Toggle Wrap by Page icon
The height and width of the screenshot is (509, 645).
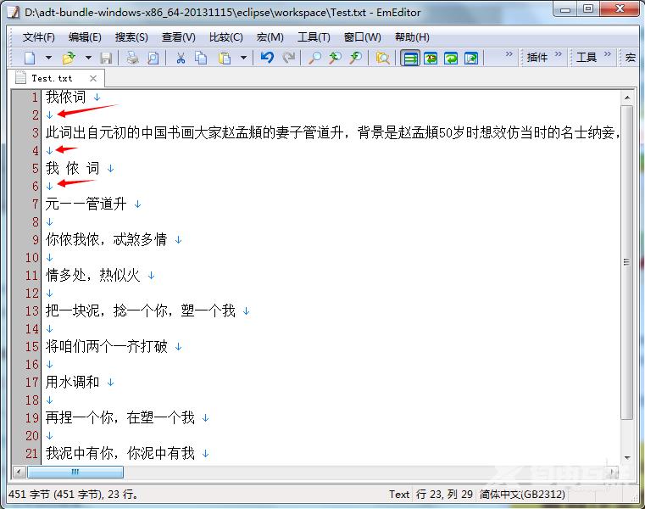(x=471, y=58)
